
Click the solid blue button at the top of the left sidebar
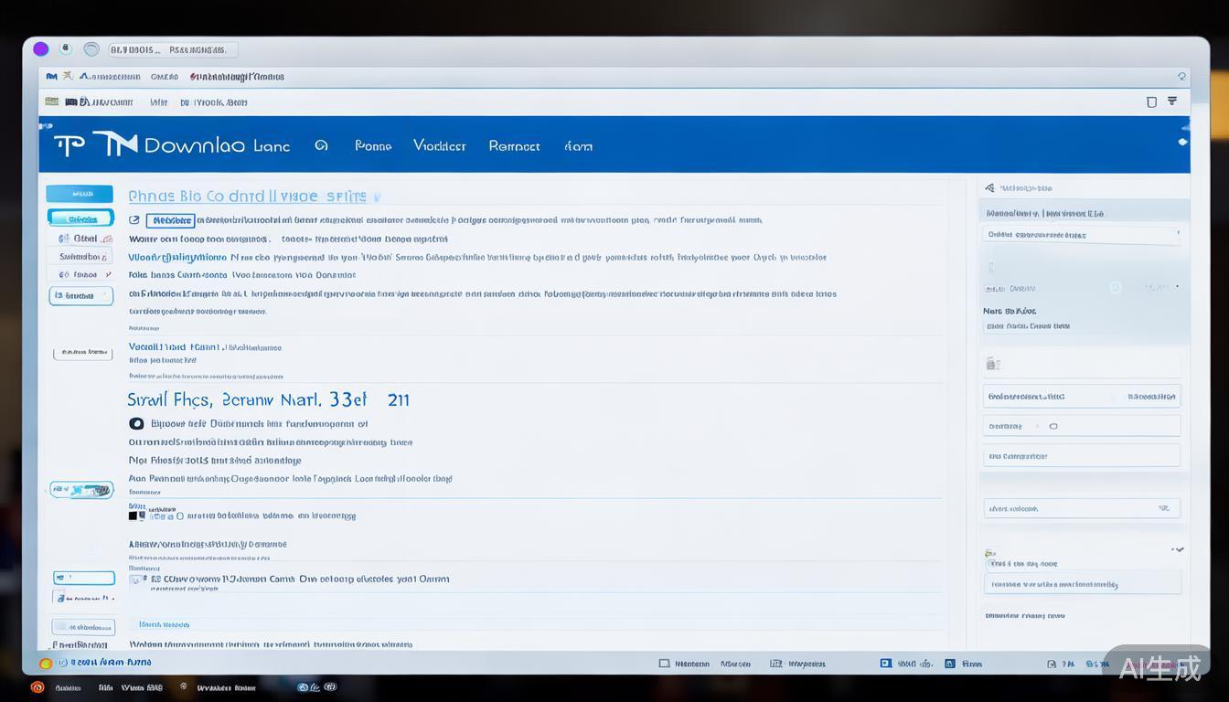click(x=80, y=194)
